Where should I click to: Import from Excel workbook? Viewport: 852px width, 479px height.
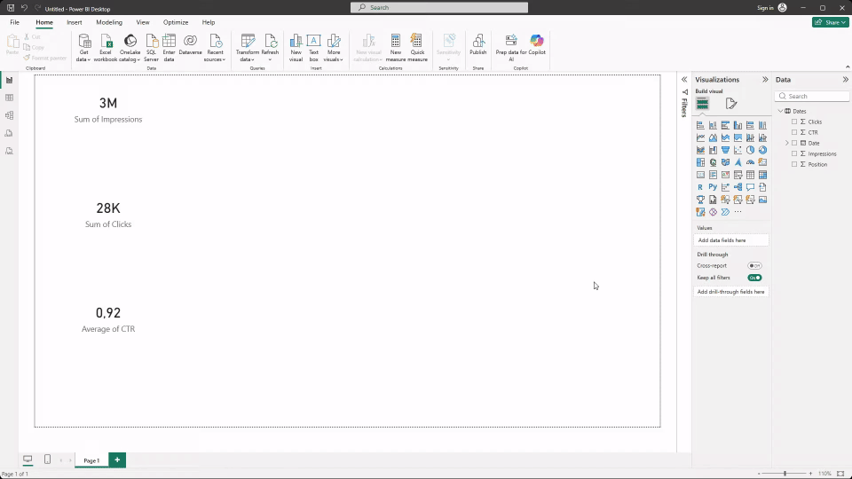pyautogui.click(x=106, y=48)
